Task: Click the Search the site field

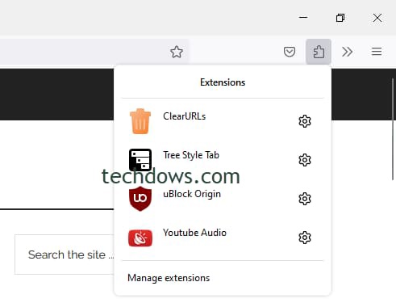Action: [x=65, y=255]
